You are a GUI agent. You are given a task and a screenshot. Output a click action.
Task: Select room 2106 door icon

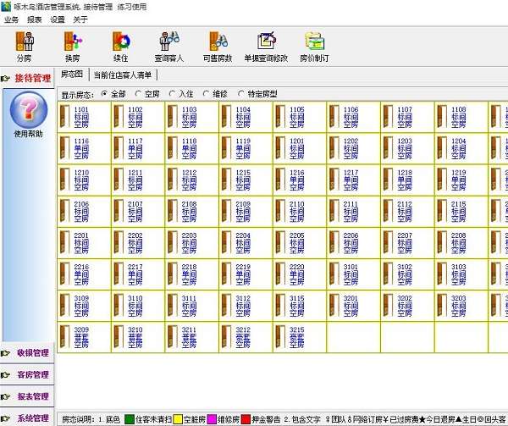(x=65, y=211)
